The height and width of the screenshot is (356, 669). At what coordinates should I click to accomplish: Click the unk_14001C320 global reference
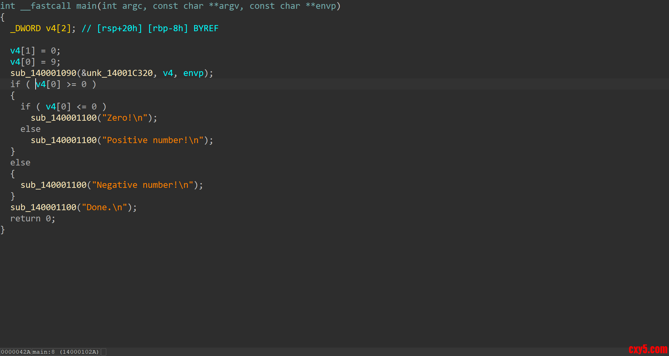click(120, 73)
